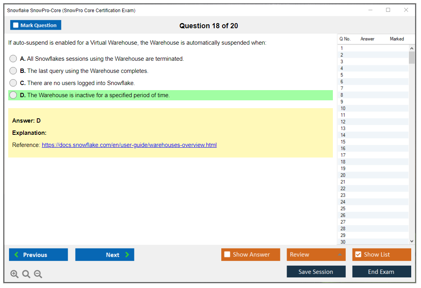The width and height of the screenshot is (421, 288).
Task: Pick radio button for option D
Action: pyautogui.click(x=13, y=95)
